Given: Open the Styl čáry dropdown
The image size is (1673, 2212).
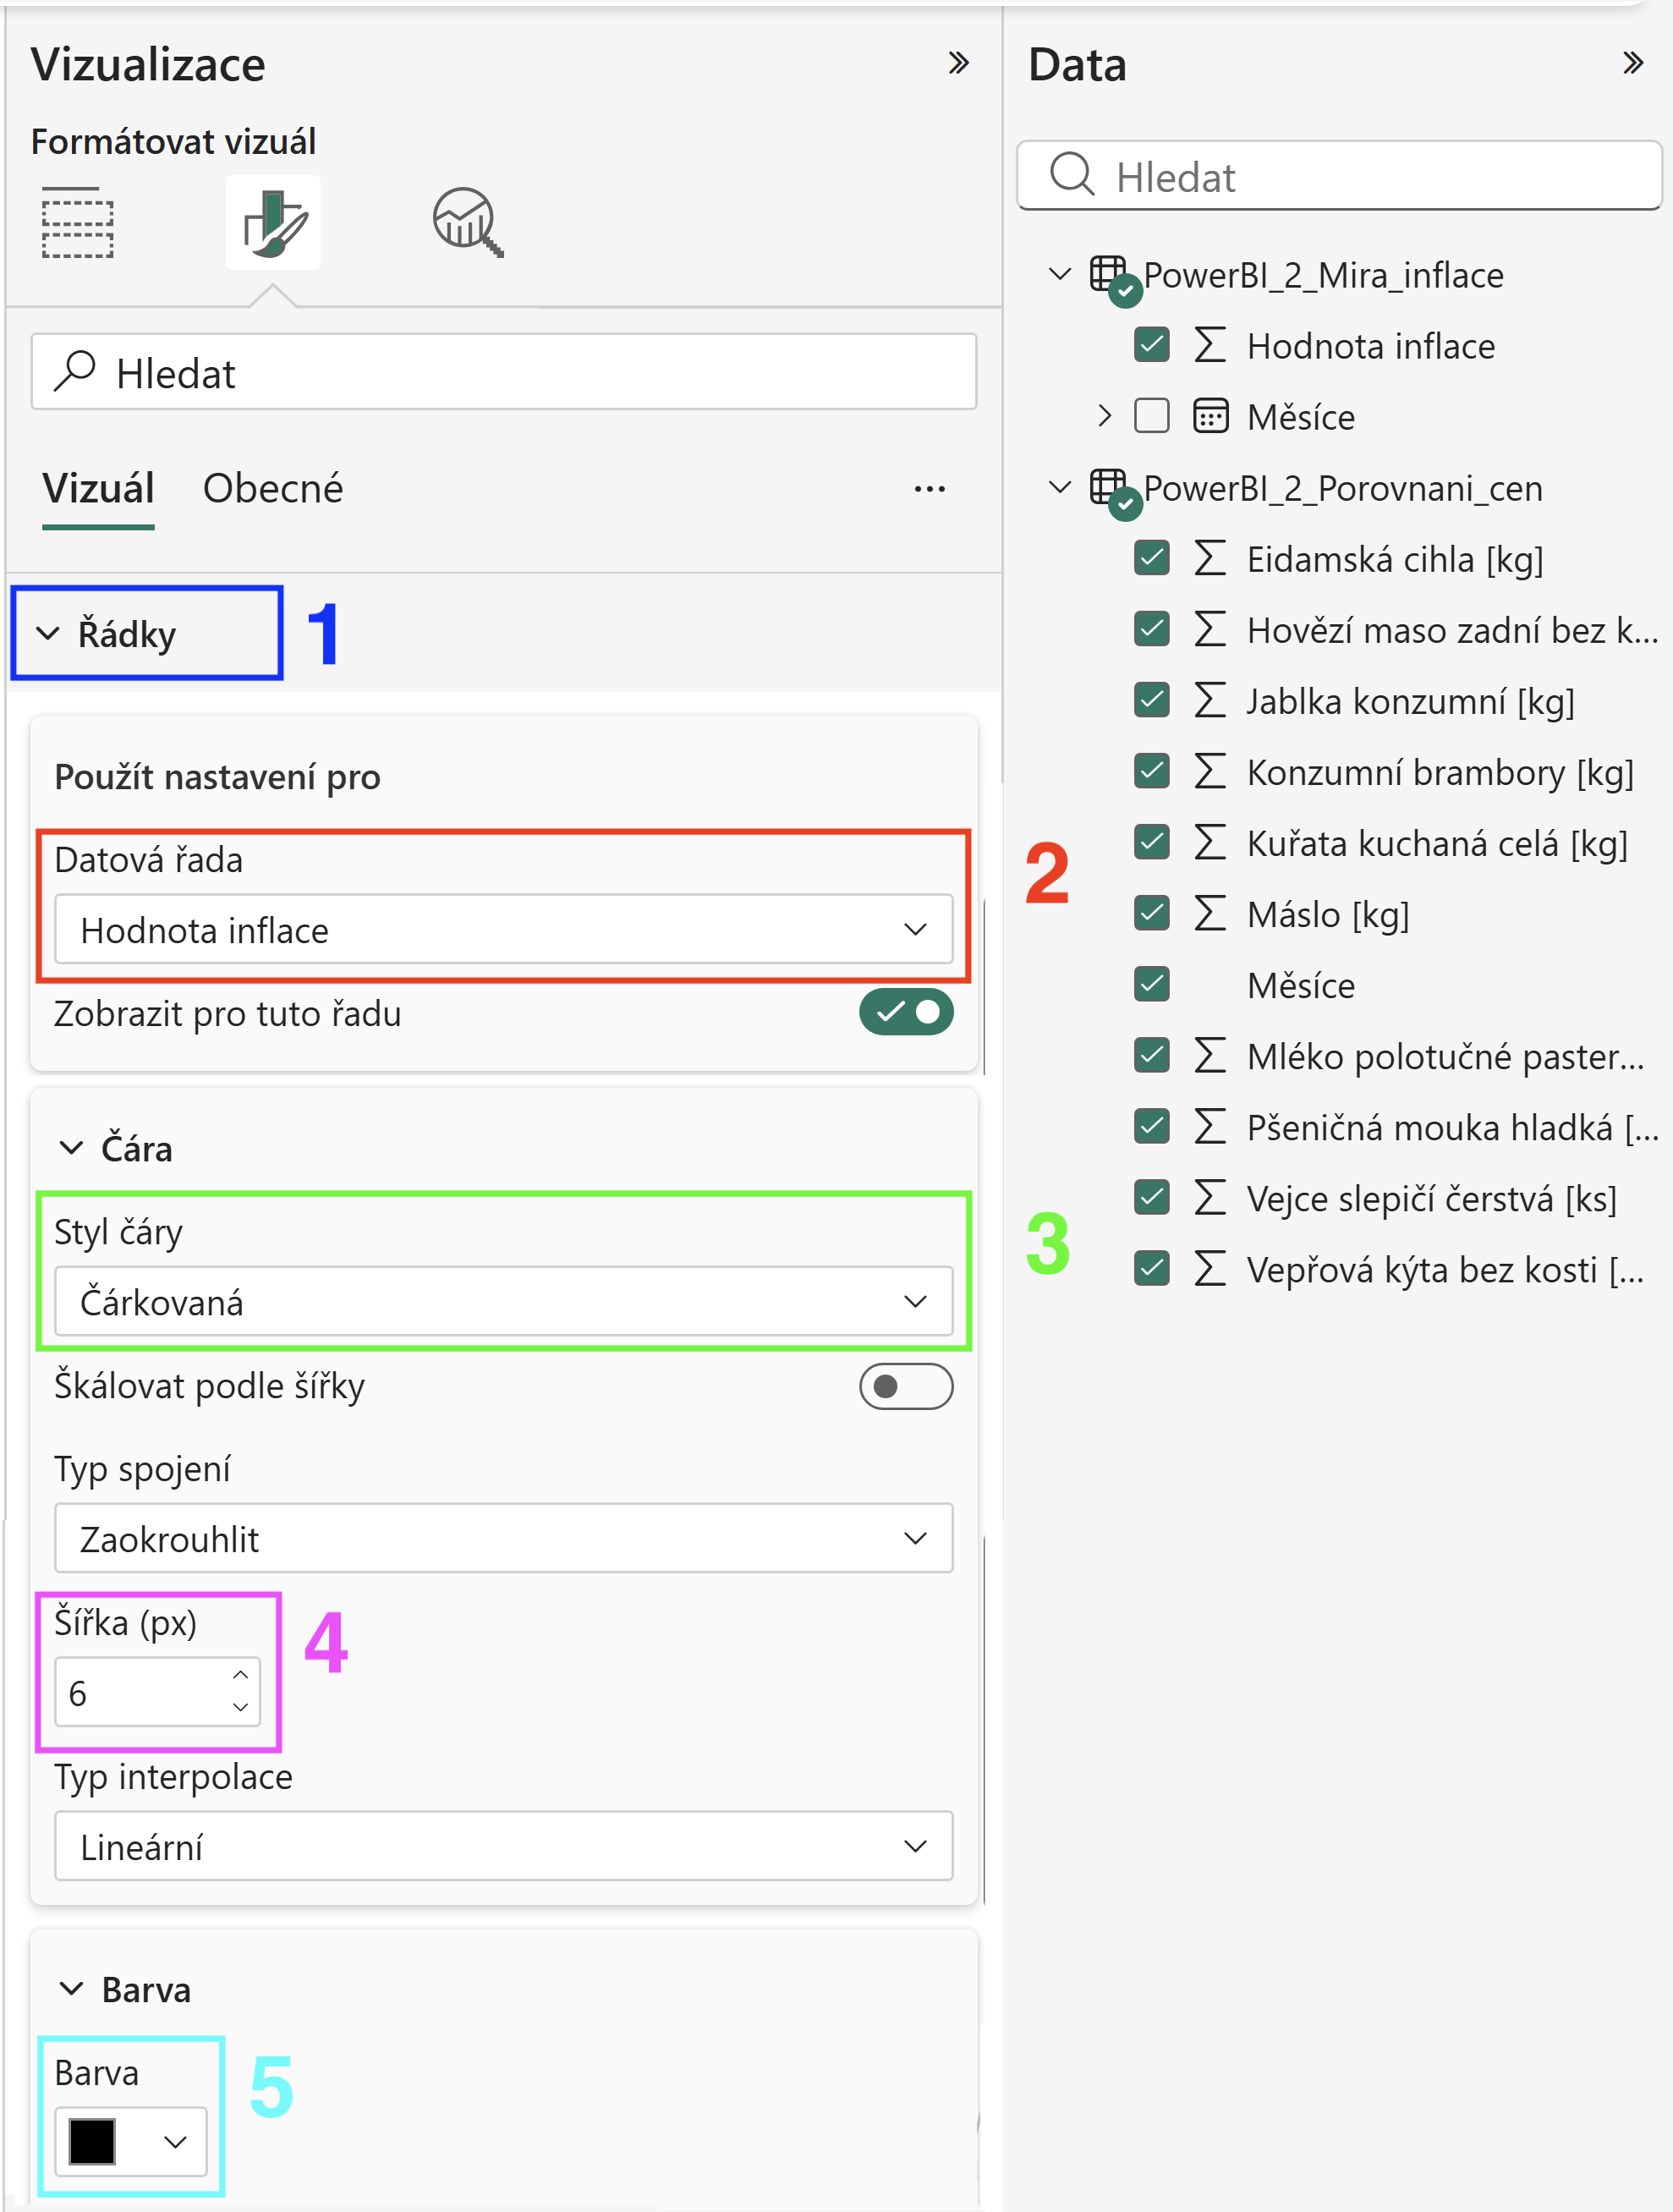Looking at the screenshot, I should [503, 1301].
